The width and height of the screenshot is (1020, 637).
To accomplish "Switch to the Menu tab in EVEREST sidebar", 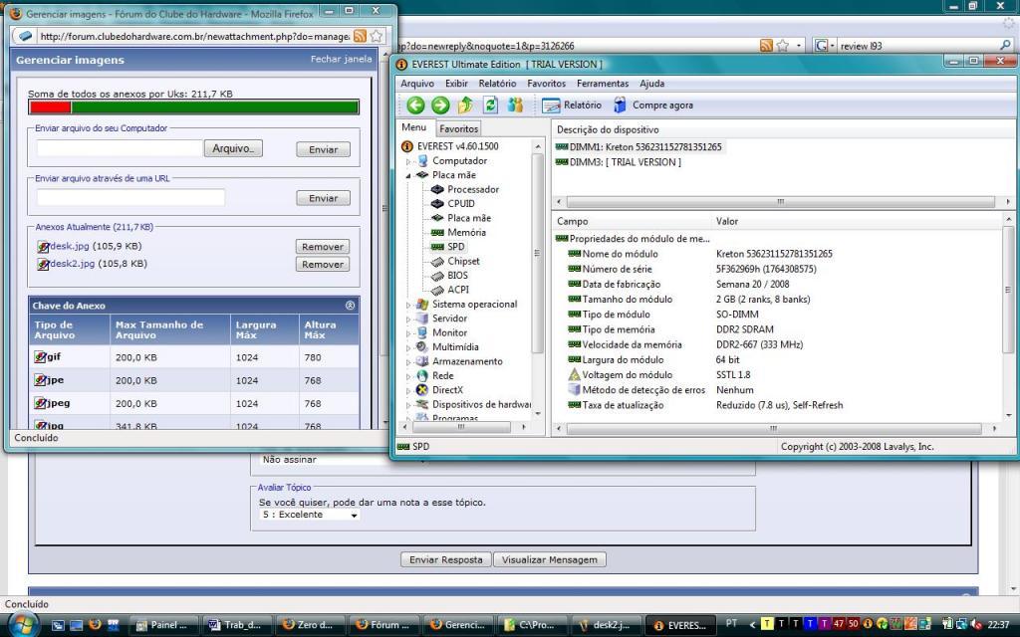I will pyautogui.click(x=413, y=127).
